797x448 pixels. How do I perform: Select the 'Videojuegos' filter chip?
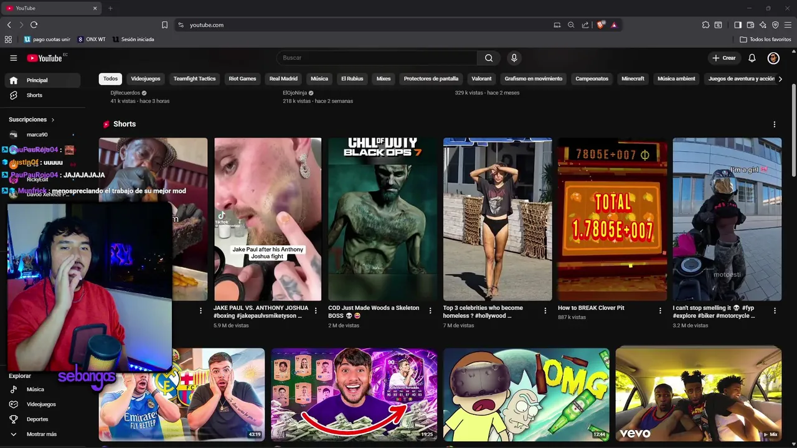146,79
